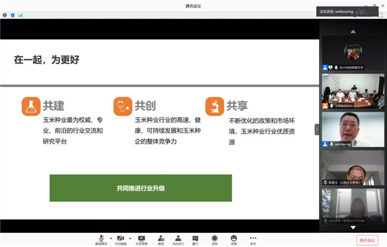
Task: Turn on the video camera
Action: point(121,238)
